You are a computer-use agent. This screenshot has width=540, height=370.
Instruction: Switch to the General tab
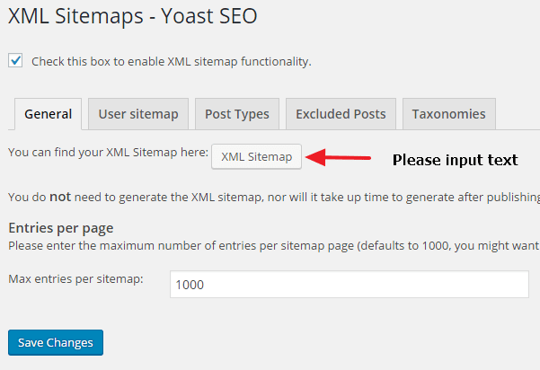pos(49,114)
